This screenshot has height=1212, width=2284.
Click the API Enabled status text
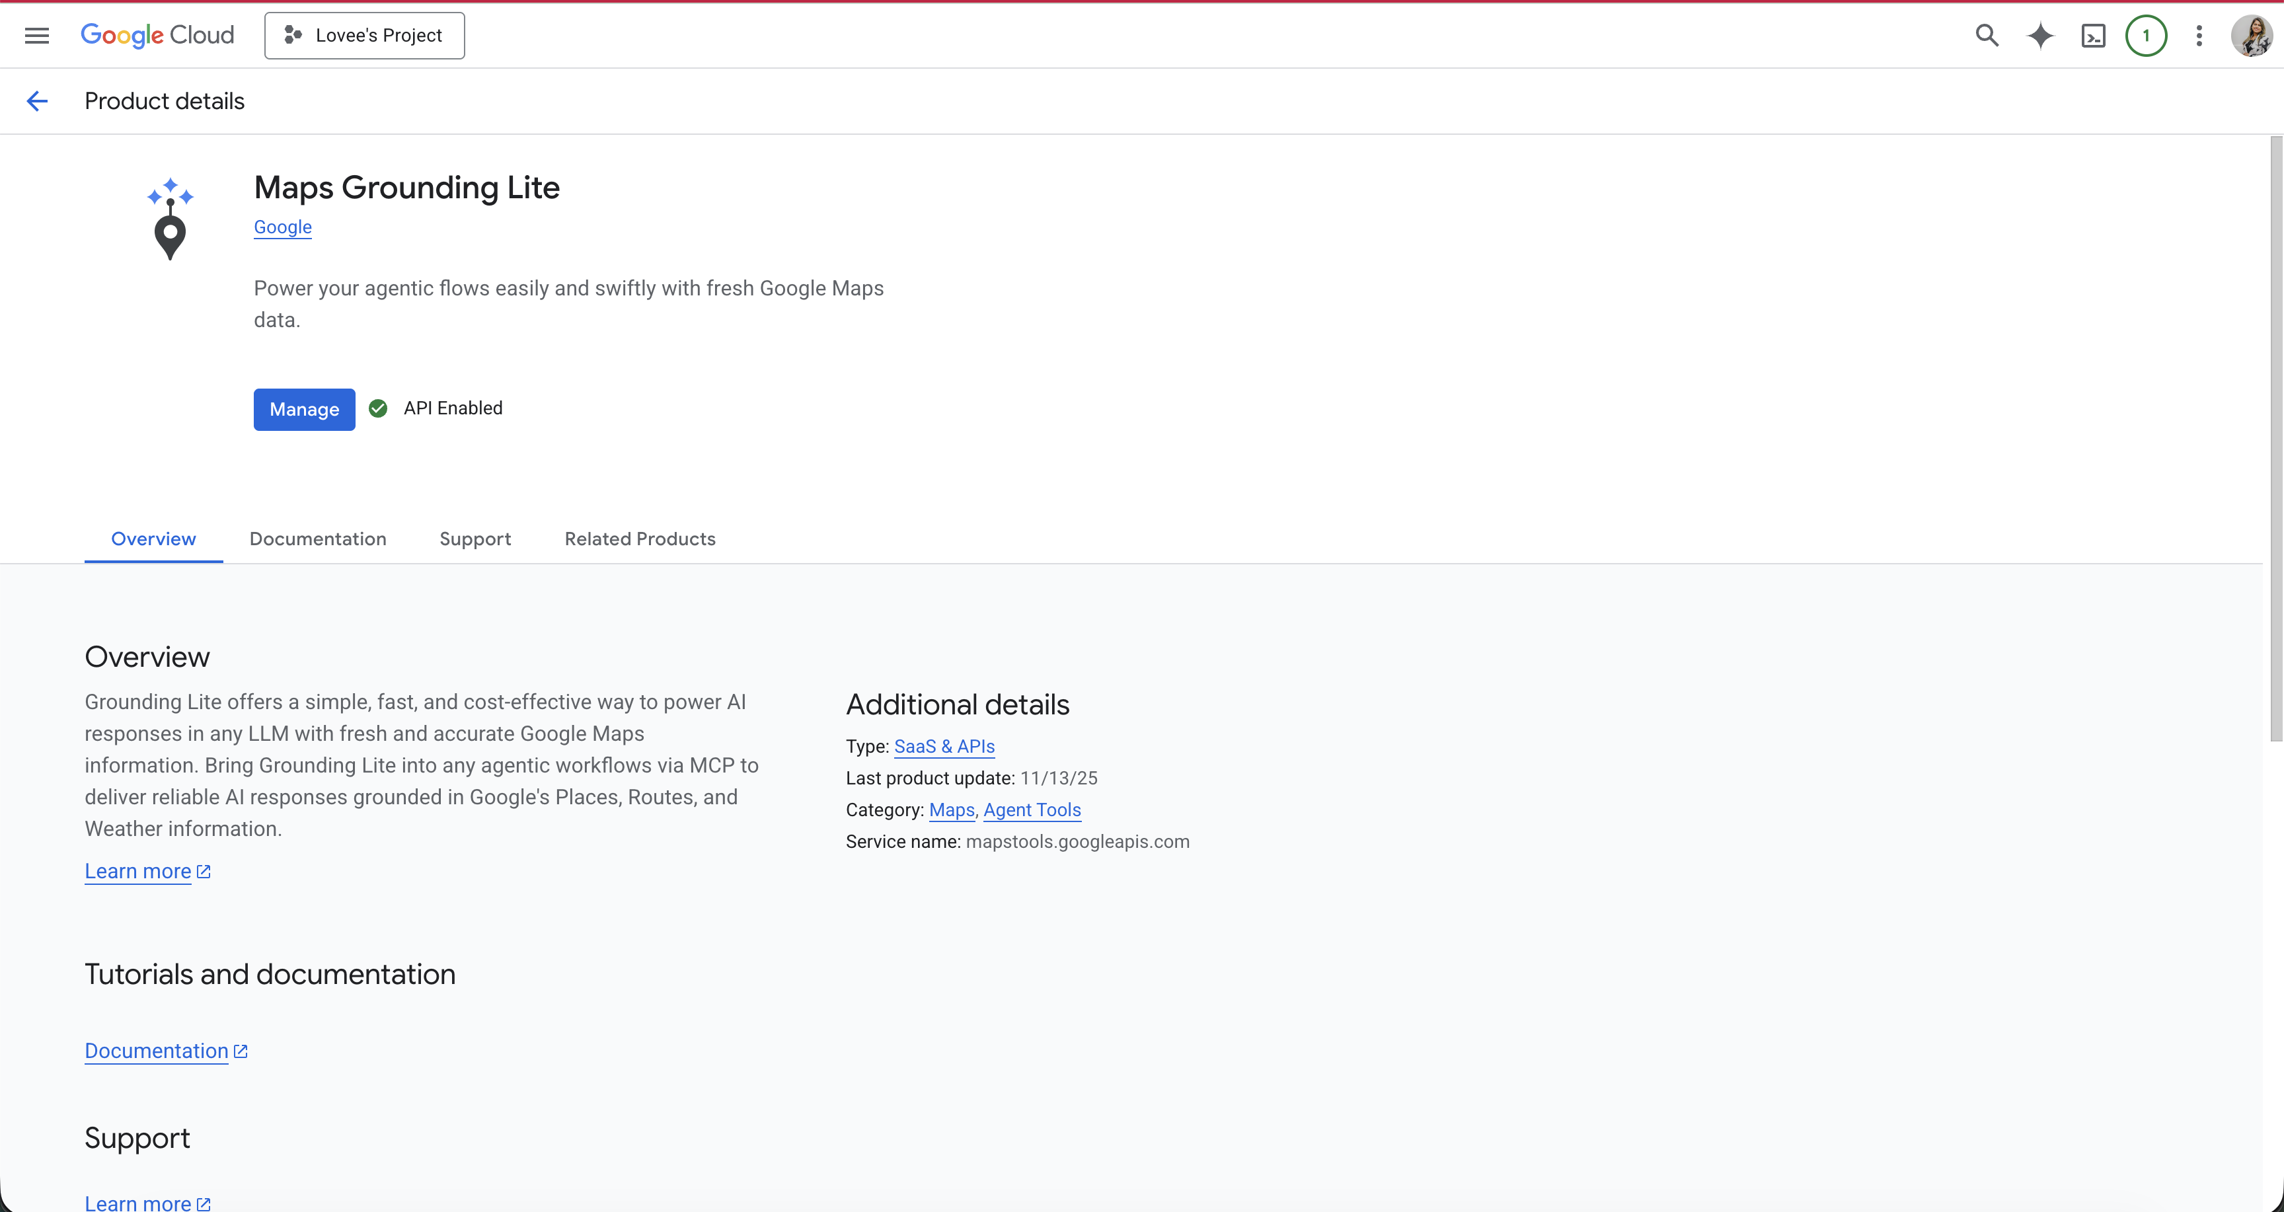tap(453, 408)
